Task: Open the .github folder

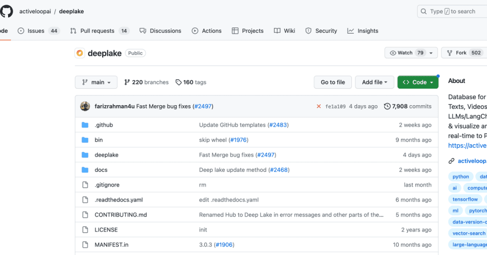Action: (x=104, y=125)
